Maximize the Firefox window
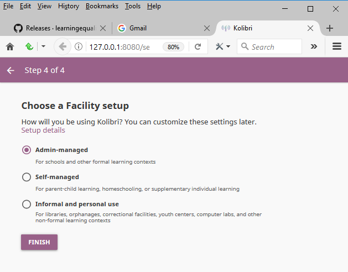Image resolution: width=348 pixels, height=272 pixels. 310,9
